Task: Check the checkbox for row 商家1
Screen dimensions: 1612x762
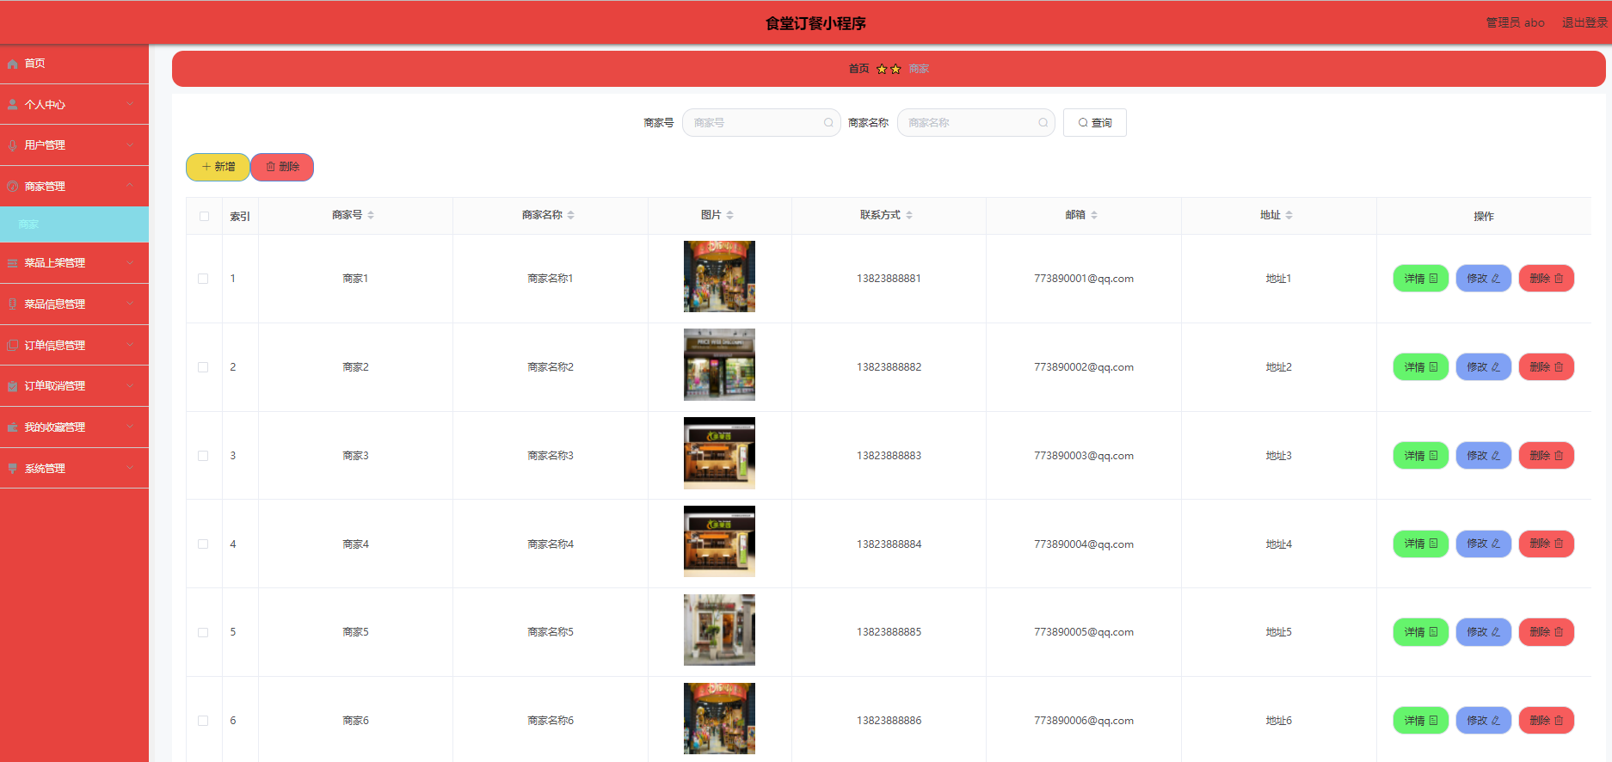Action: click(203, 279)
